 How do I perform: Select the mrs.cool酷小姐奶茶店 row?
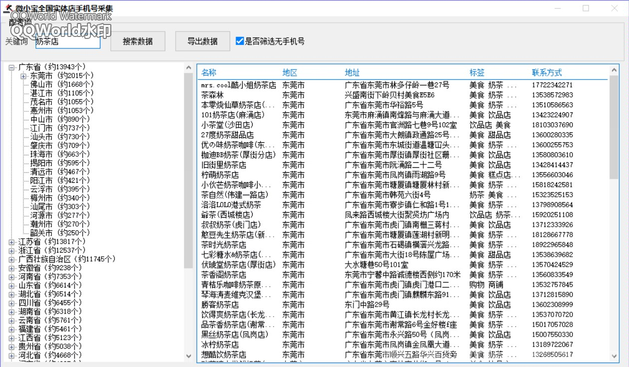[403, 85]
